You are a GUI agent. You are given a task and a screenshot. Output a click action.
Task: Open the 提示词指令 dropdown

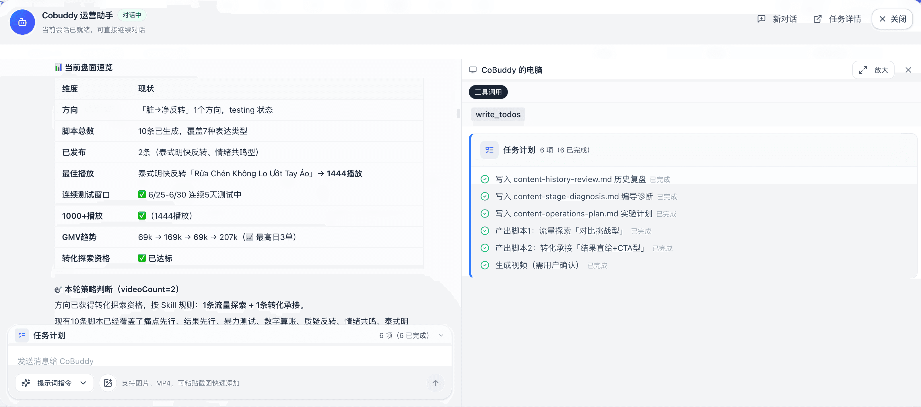coord(54,383)
